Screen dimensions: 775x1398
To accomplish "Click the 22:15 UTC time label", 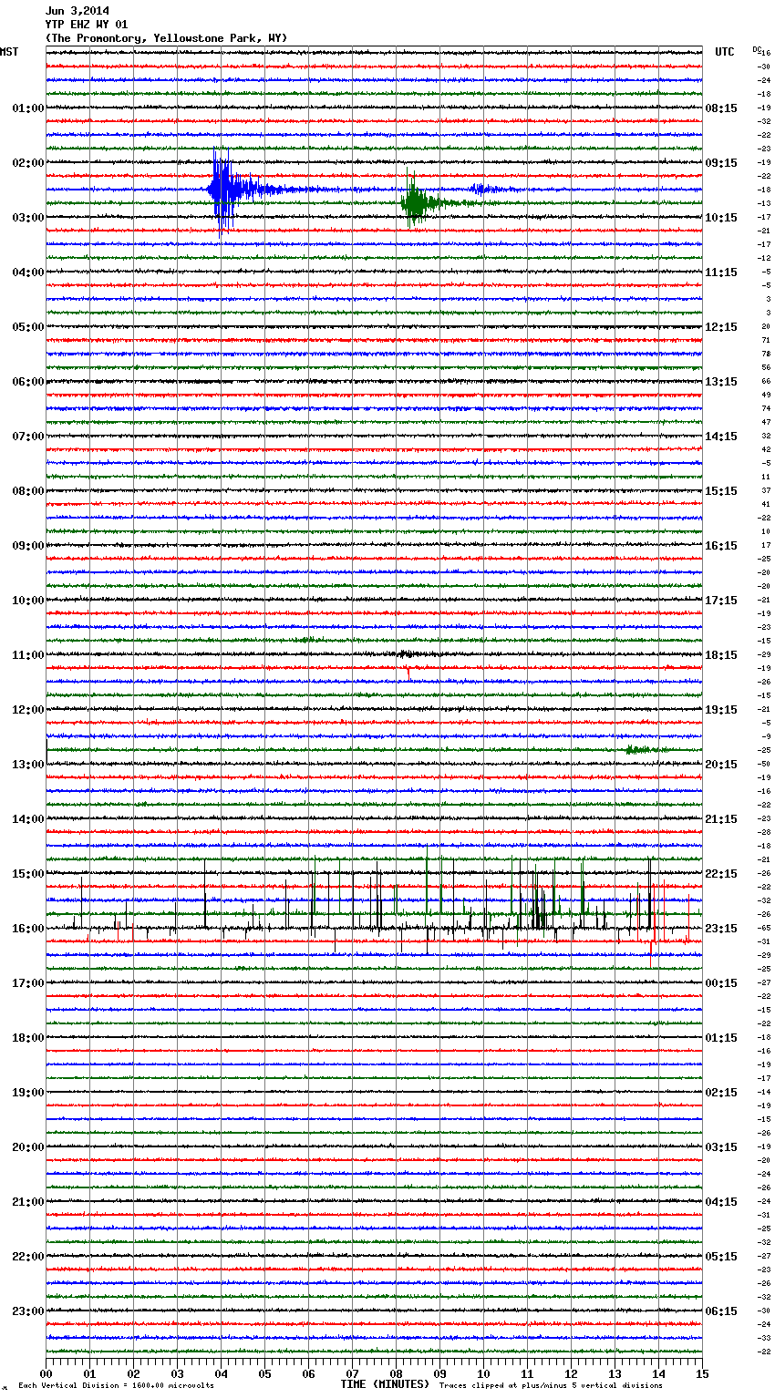I will tap(721, 874).
